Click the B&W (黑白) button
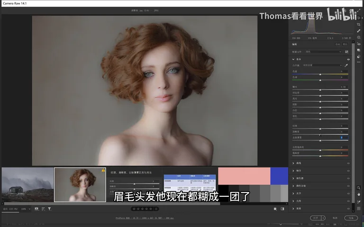The height and width of the screenshot is (227, 364). pos(345,44)
